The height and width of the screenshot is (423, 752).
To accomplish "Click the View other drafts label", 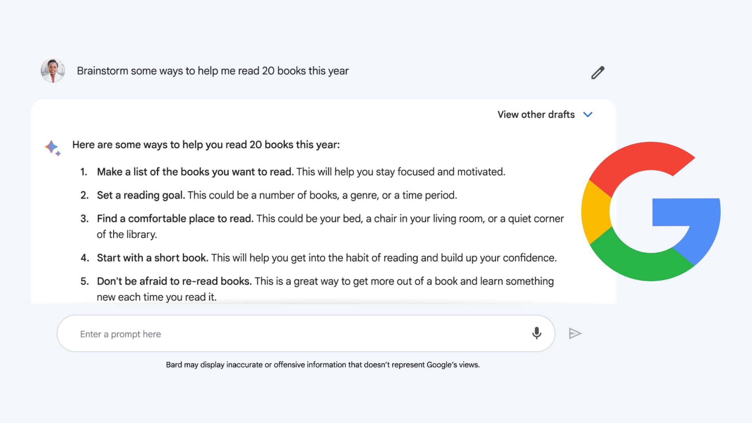I will 536,114.
